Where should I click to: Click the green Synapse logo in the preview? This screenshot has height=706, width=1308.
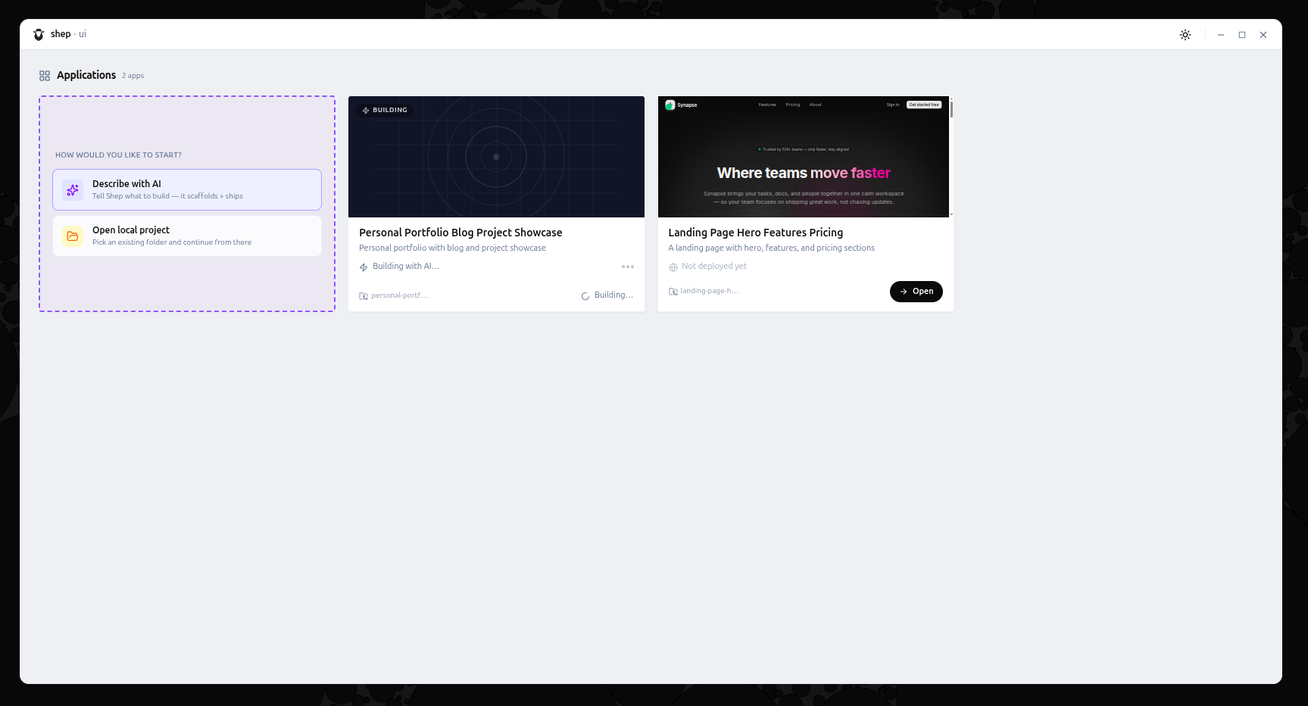click(670, 105)
